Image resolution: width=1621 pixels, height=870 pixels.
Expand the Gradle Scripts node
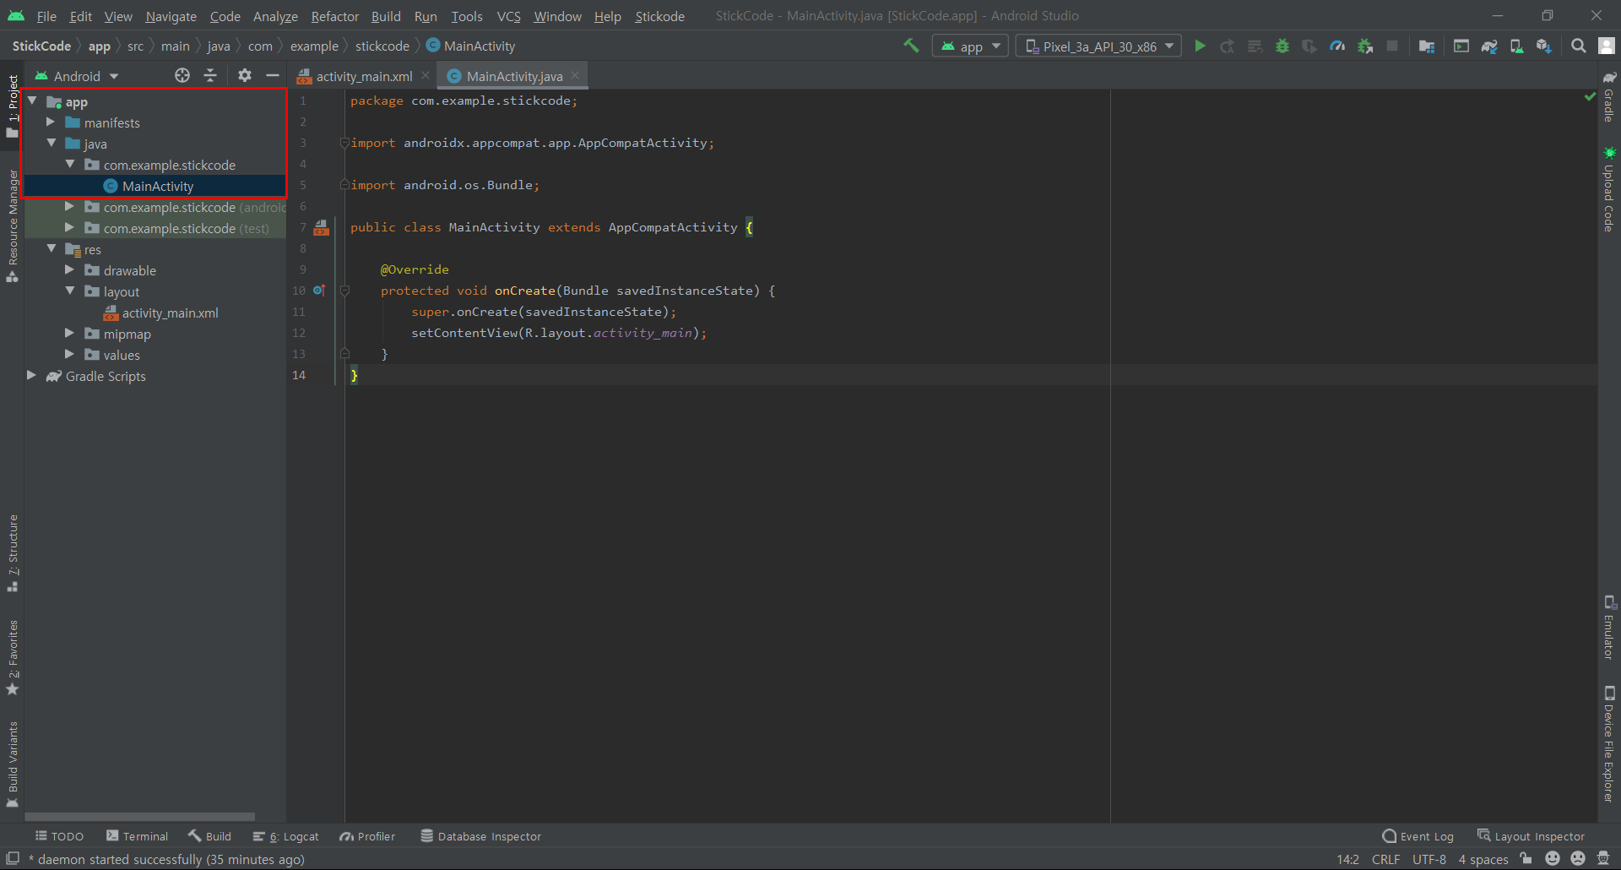(31, 376)
